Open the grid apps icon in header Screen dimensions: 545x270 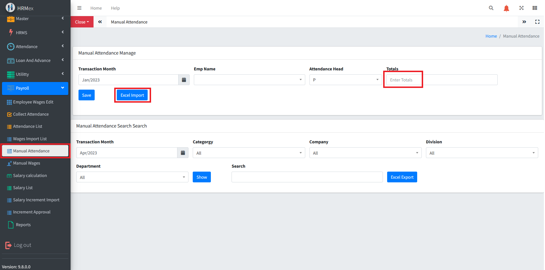click(x=535, y=8)
